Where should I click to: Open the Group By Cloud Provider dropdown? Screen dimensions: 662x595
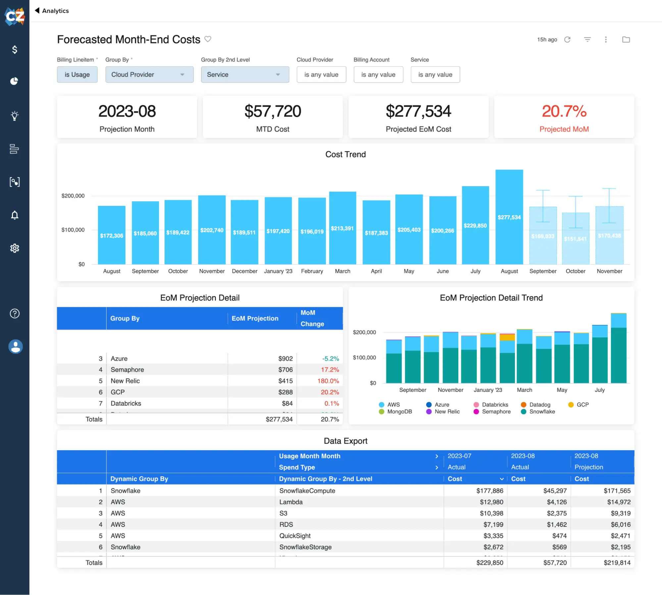(149, 74)
